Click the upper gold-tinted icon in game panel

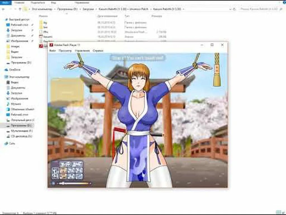tap(63, 170)
